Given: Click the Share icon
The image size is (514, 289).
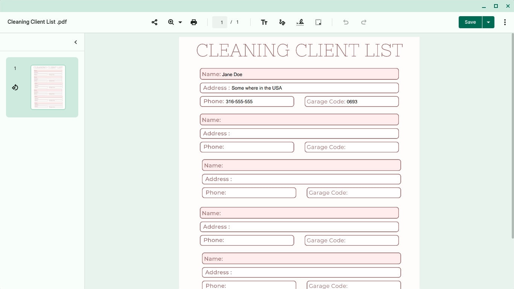Looking at the screenshot, I should tap(154, 22).
